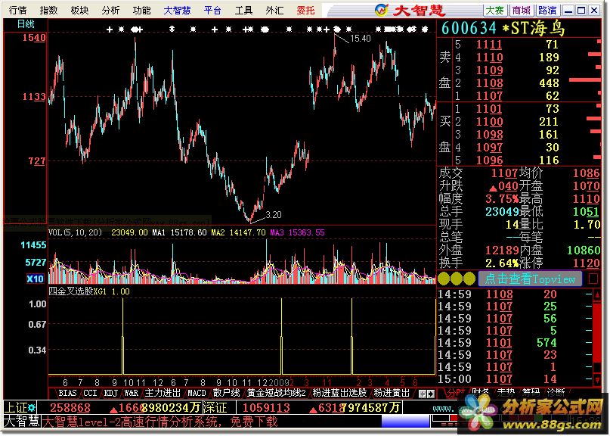This screenshot has height=436, width=610.
Task: Click the X10 volume scale label
Action: point(35,279)
